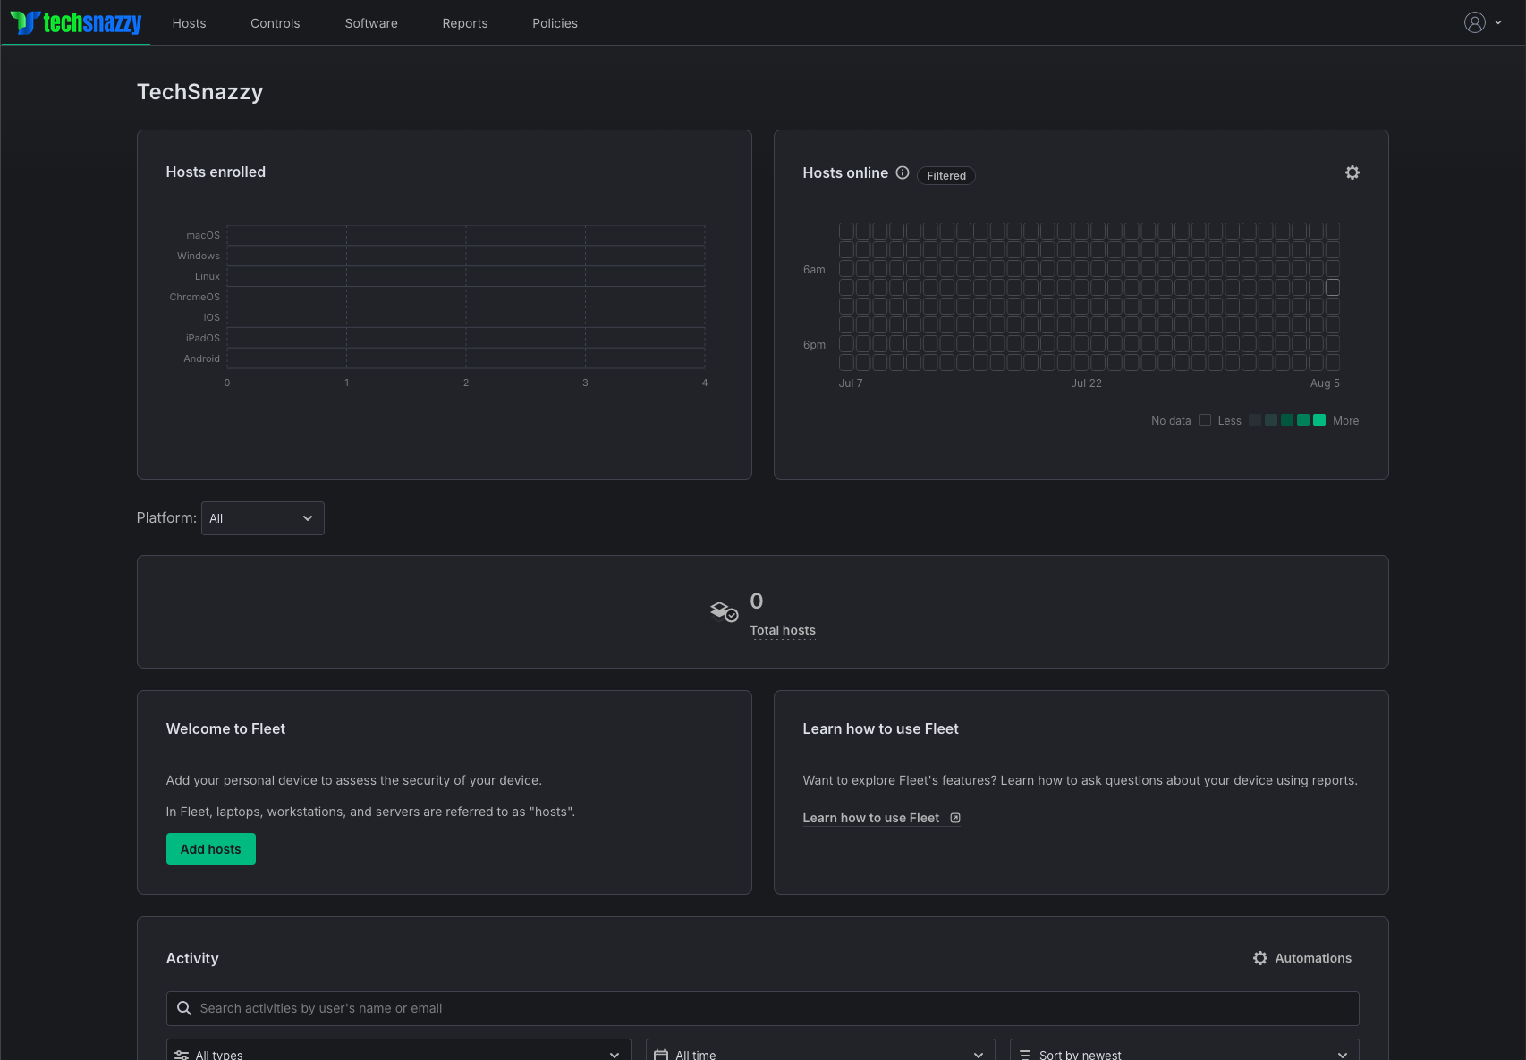Click the No data legend swatch

coord(1205,420)
